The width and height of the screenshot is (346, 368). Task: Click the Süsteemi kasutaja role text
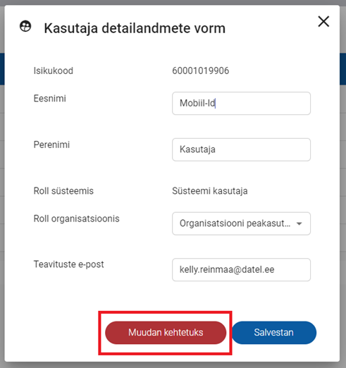pos(210,191)
